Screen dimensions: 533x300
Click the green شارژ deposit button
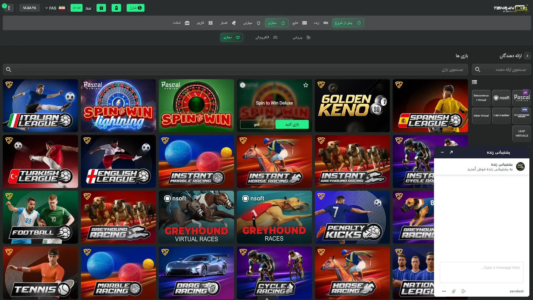136,8
